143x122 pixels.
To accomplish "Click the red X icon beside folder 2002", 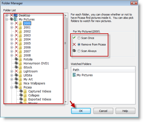I will coord(16,31).
